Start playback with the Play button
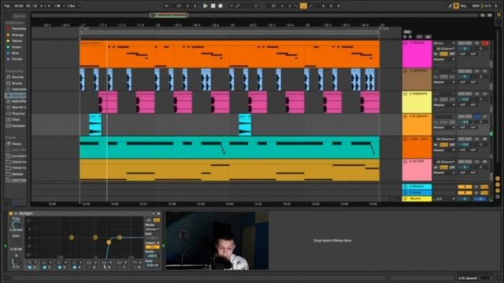The width and height of the screenshot is (504, 283). [205, 6]
